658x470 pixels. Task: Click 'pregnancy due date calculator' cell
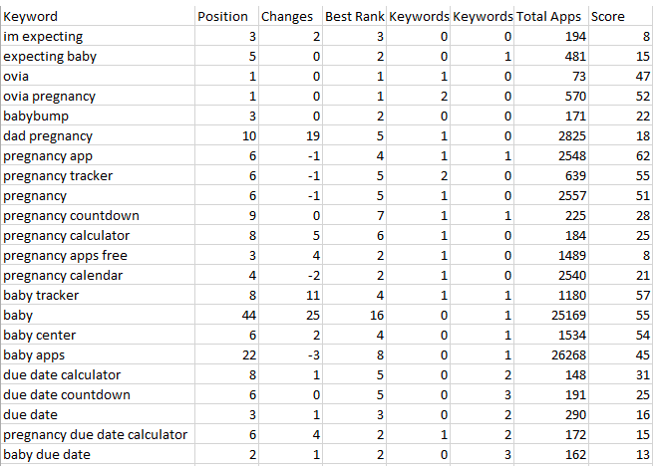click(98, 434)
